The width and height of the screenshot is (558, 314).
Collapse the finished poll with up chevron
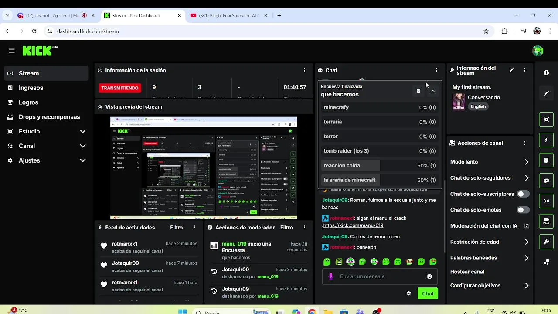pos(433,91)
